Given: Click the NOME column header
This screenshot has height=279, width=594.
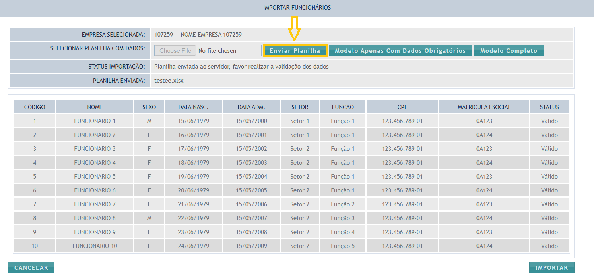Looking at the screenshot, I should pos(95,107).
